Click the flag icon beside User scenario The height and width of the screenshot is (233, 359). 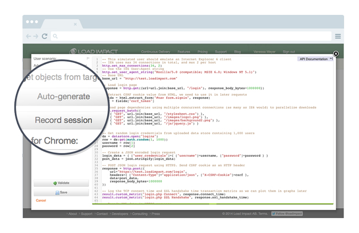(88, 59)
